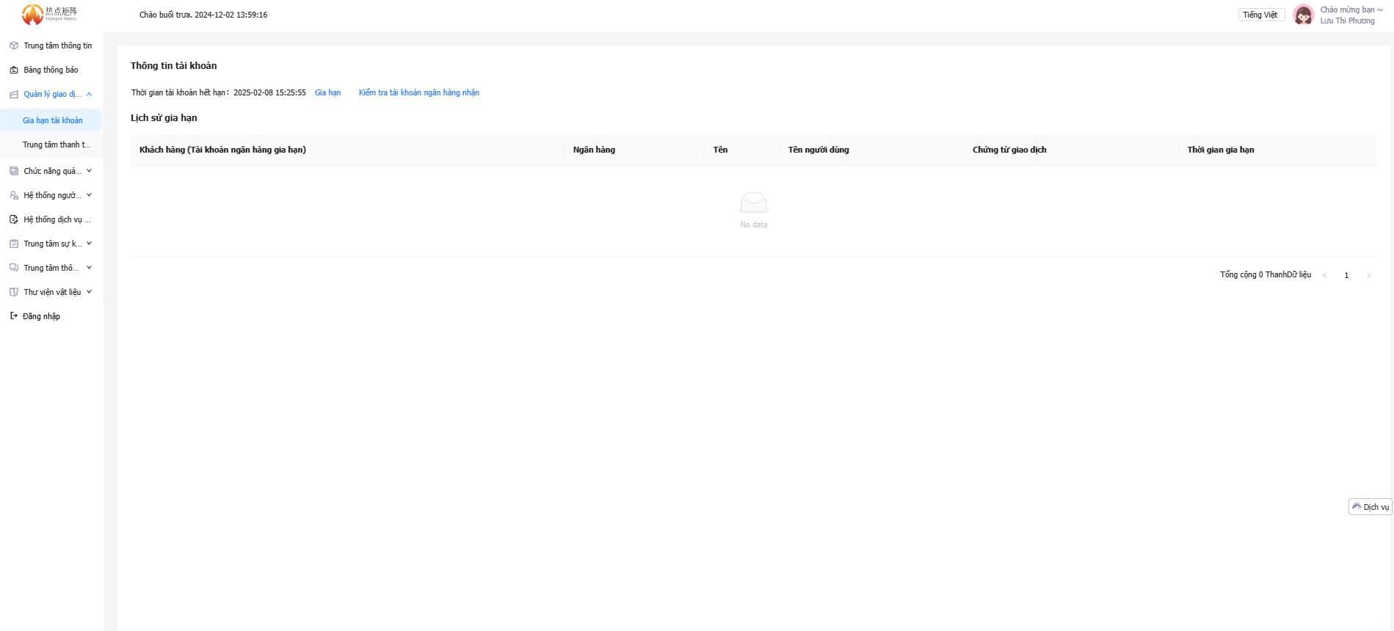Select page 1 in pagination
Viewport: 1394px width, 631px height.
(1346, 275)
